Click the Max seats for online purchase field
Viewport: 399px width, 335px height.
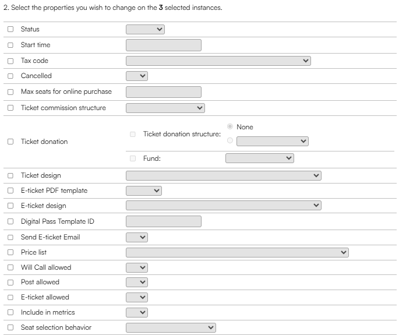(x=164, y=92)
